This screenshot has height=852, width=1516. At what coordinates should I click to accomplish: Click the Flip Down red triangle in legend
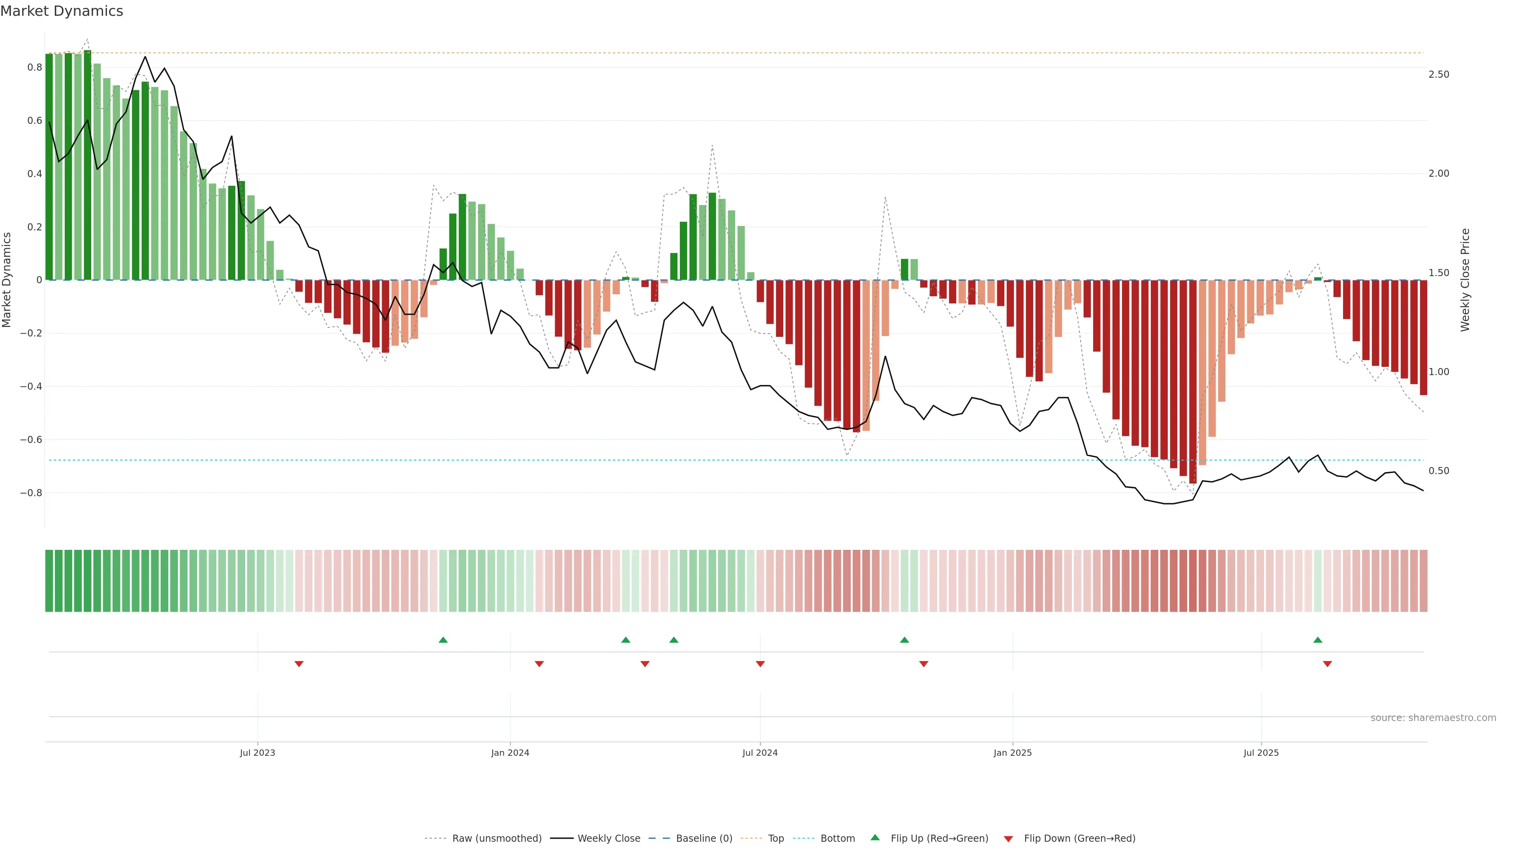coord(1008,839)
